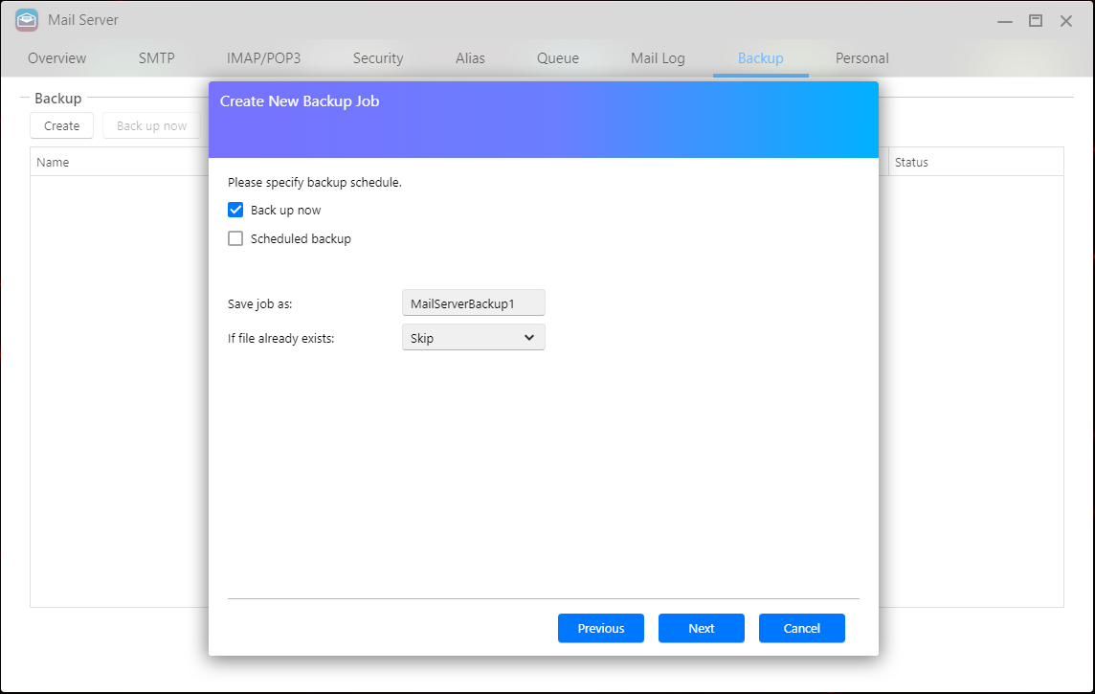Go to the Personal tab
Image resolution: width=1095 pixels, height=694 pixels.
861,58
